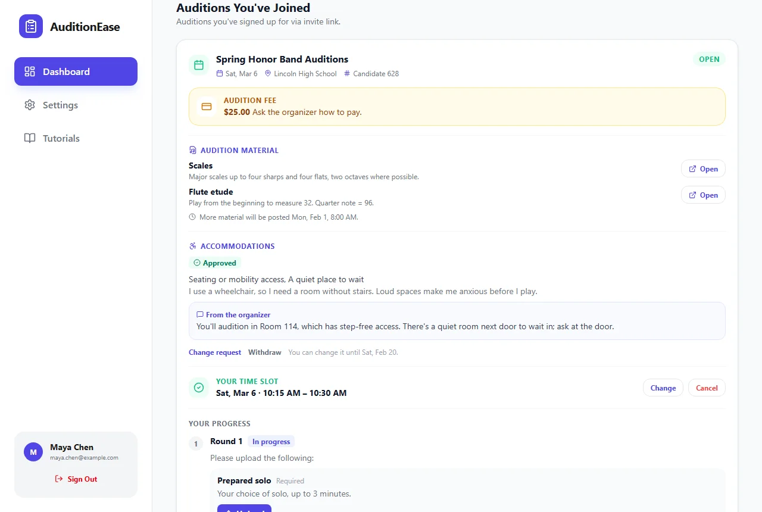This screenshot has width=762, height=512.
Task: Click the speech bubble icon beside From the organizer
Action: click(200, 315)
